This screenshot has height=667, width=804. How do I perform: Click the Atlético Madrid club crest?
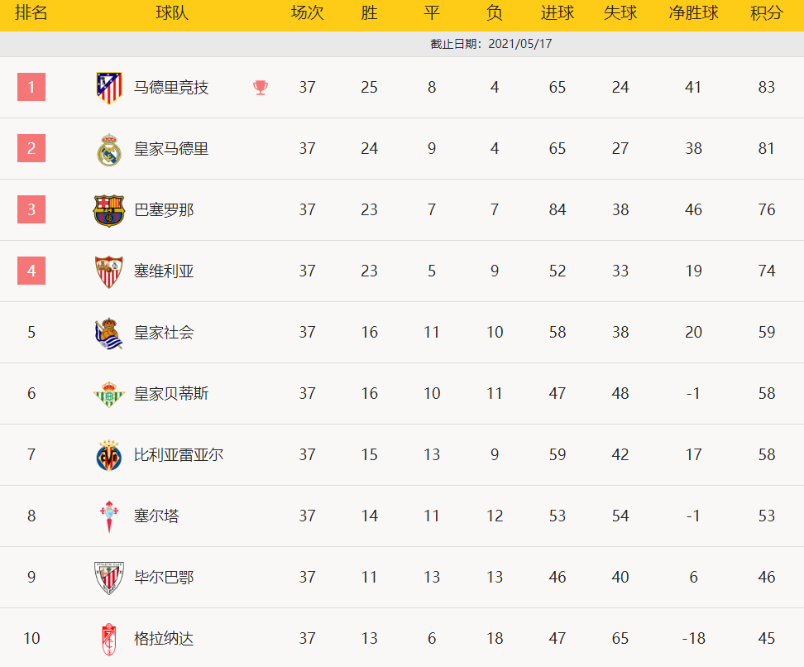pos(108,88)
